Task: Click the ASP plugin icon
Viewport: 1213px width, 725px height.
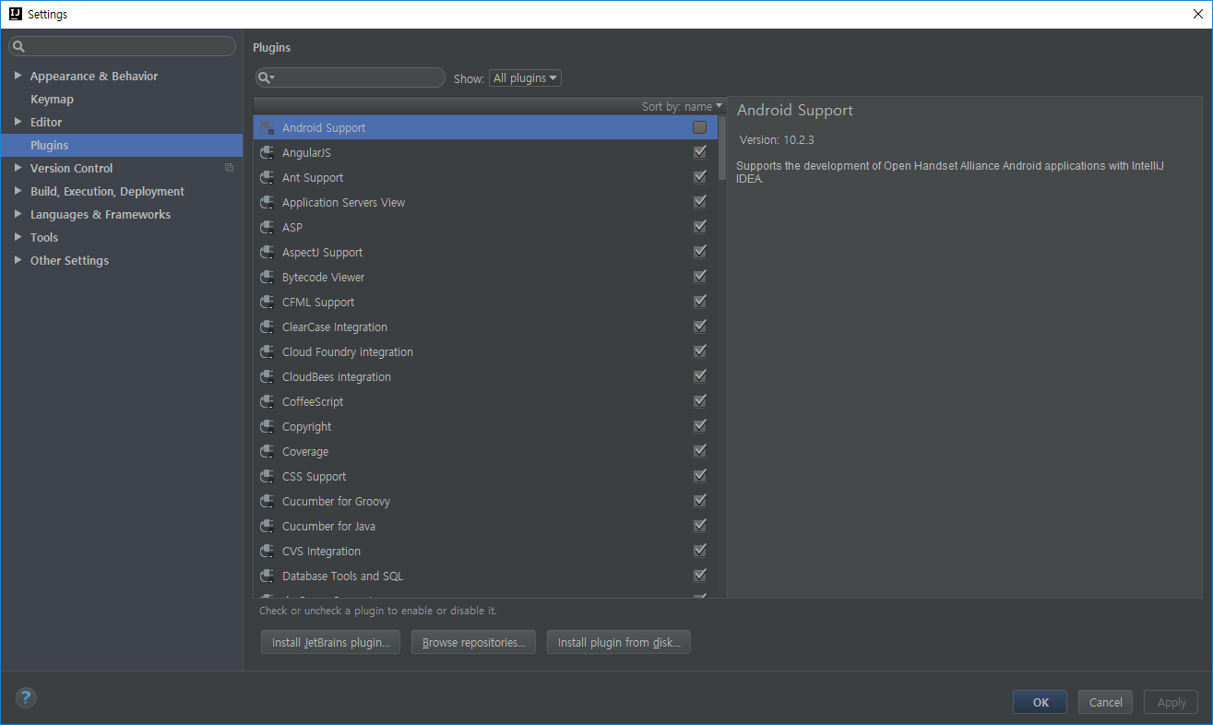Action: pos(268,228)
